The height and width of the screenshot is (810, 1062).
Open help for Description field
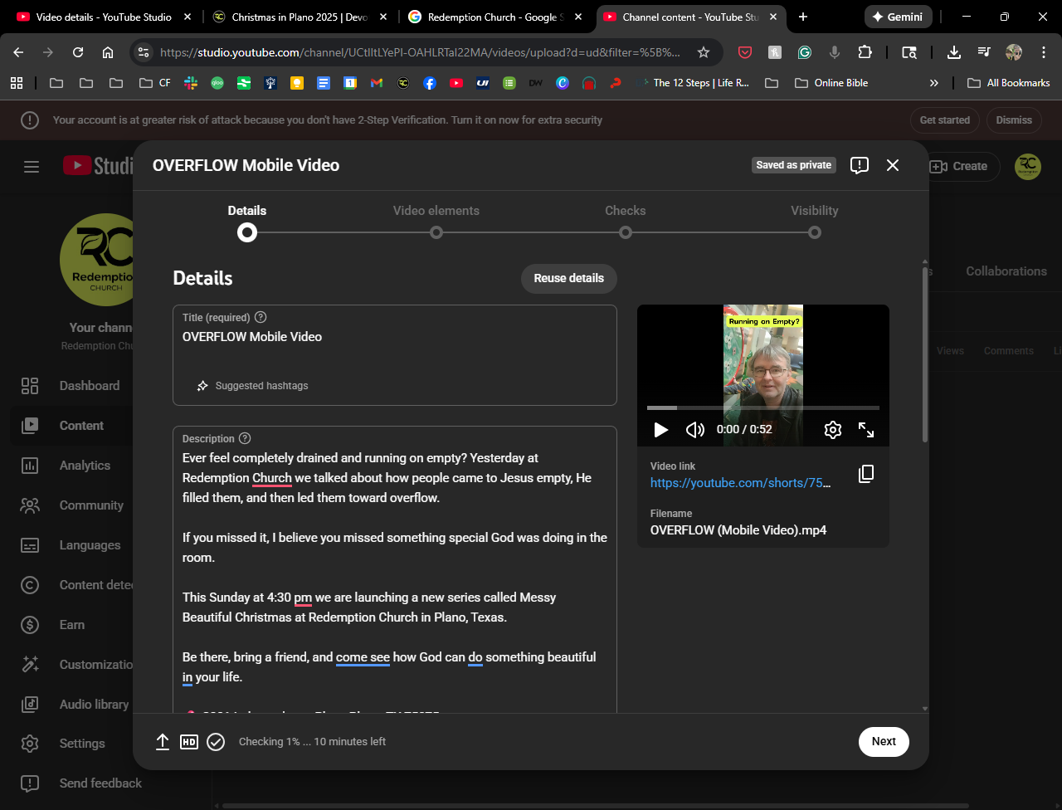tap(245, 438)
